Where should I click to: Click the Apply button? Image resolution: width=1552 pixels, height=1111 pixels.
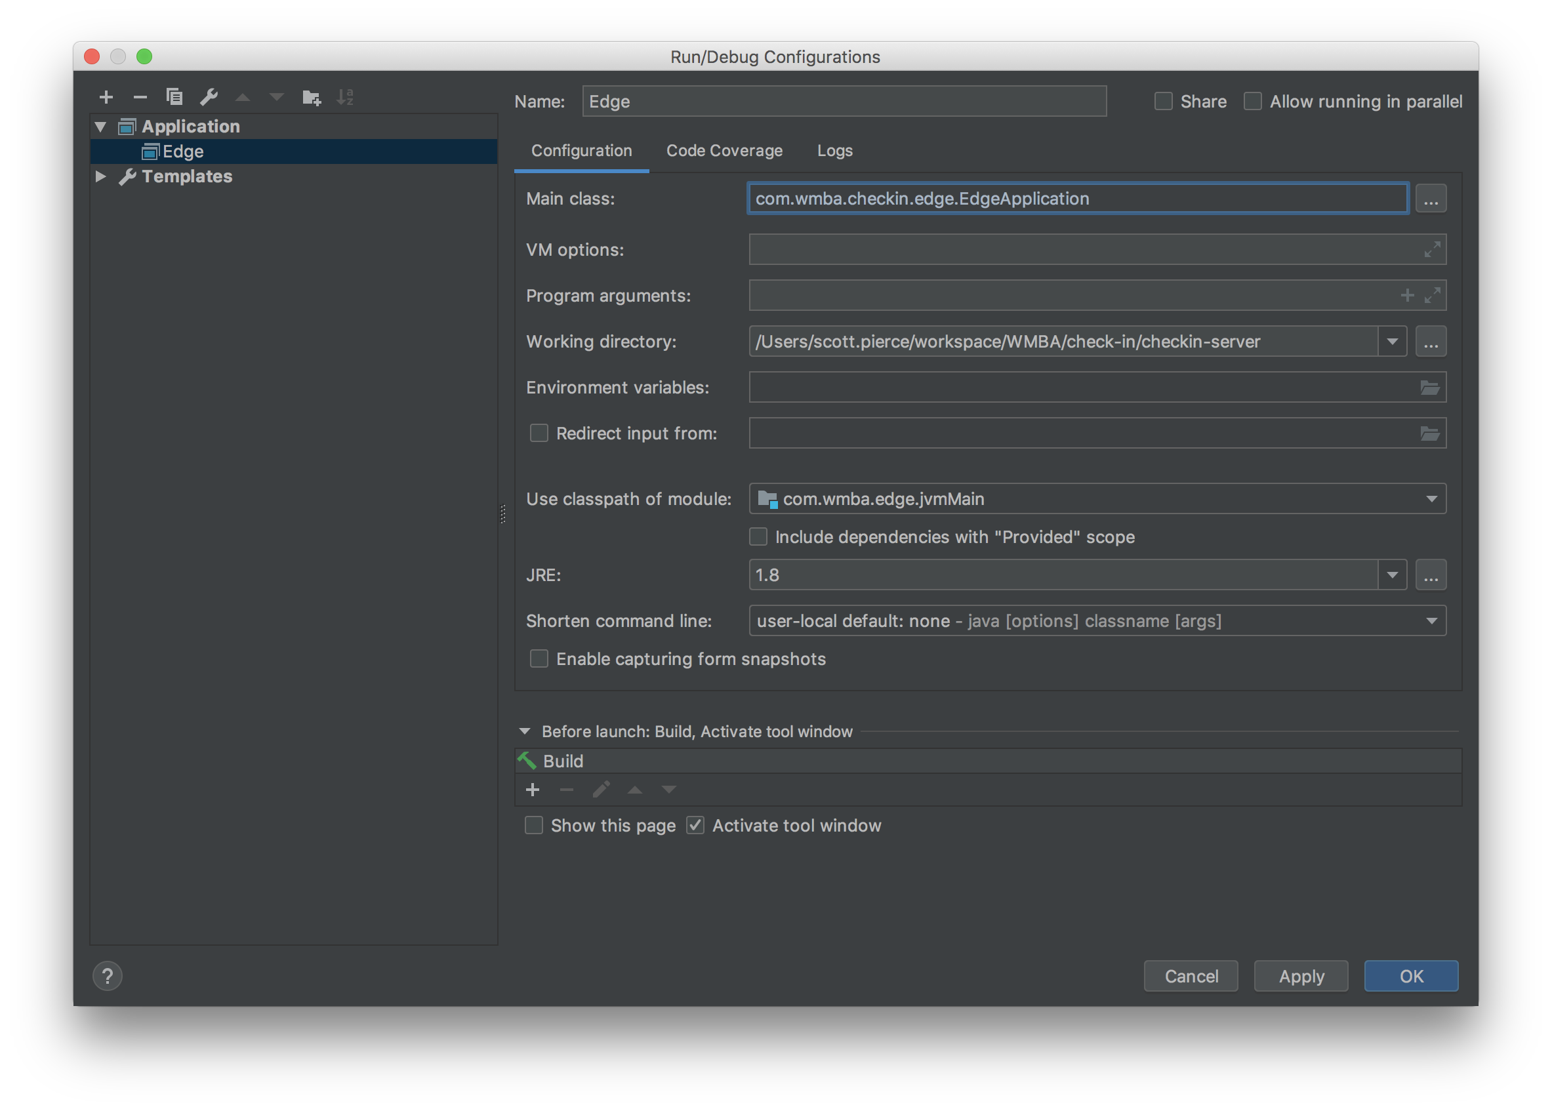1301,977
